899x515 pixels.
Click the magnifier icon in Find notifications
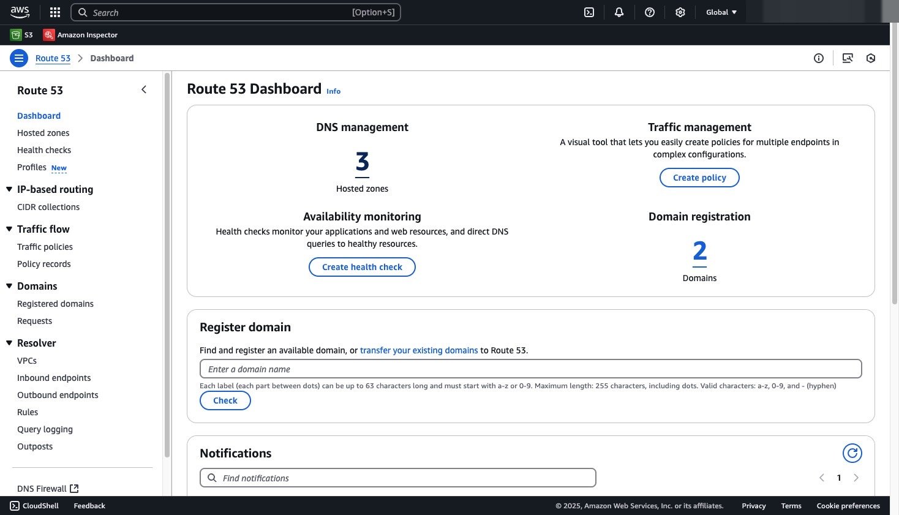click(212, 478)
